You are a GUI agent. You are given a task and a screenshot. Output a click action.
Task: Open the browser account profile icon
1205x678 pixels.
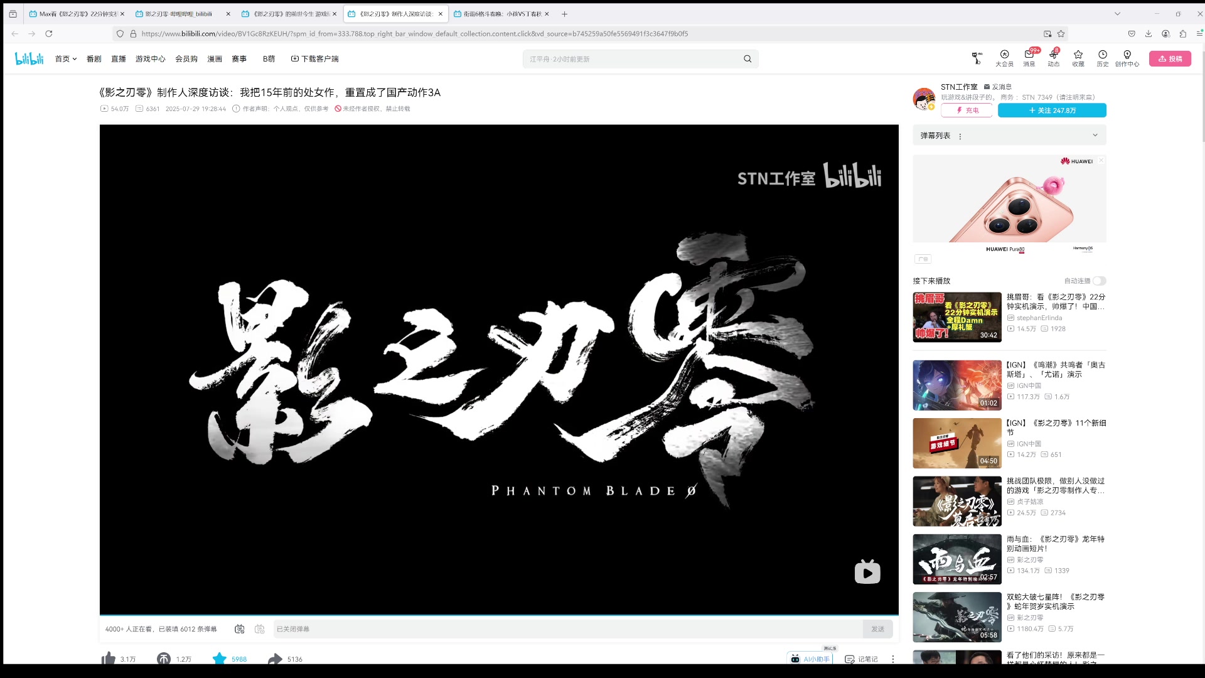click(x=1165, y=33)
